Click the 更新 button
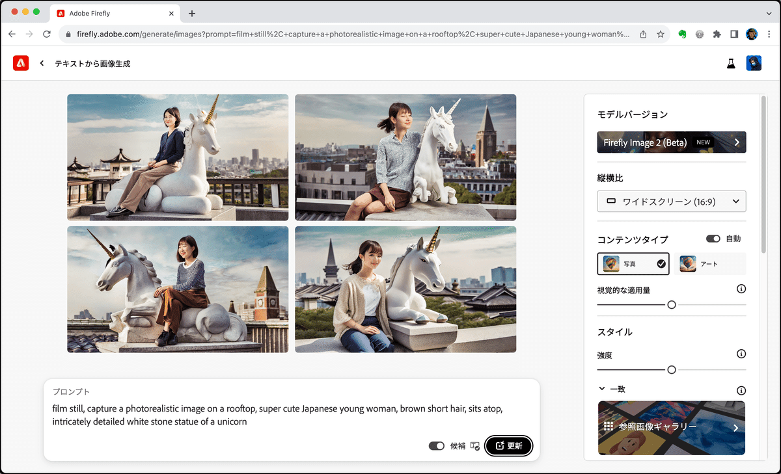781x474 pixels. [509, 446]
